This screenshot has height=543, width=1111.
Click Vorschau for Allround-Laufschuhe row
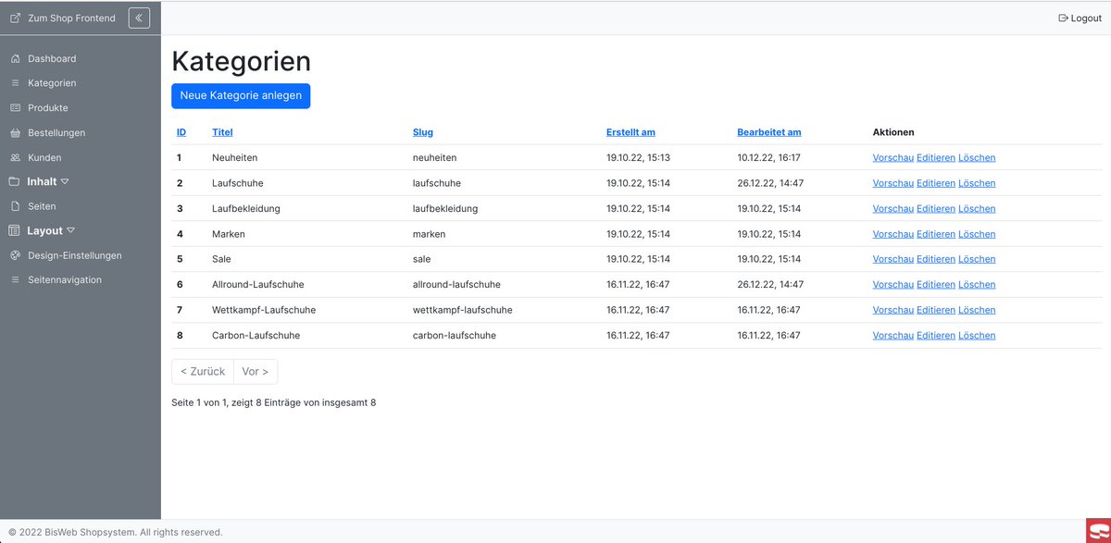click(893, 284)
